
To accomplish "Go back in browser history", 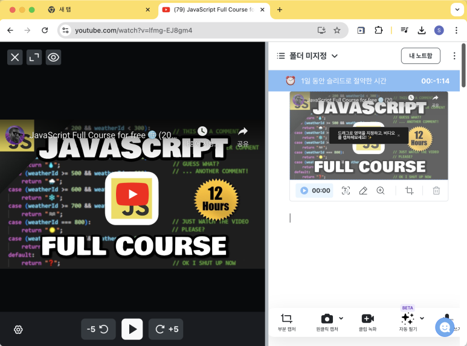I will tap(10, 30).
